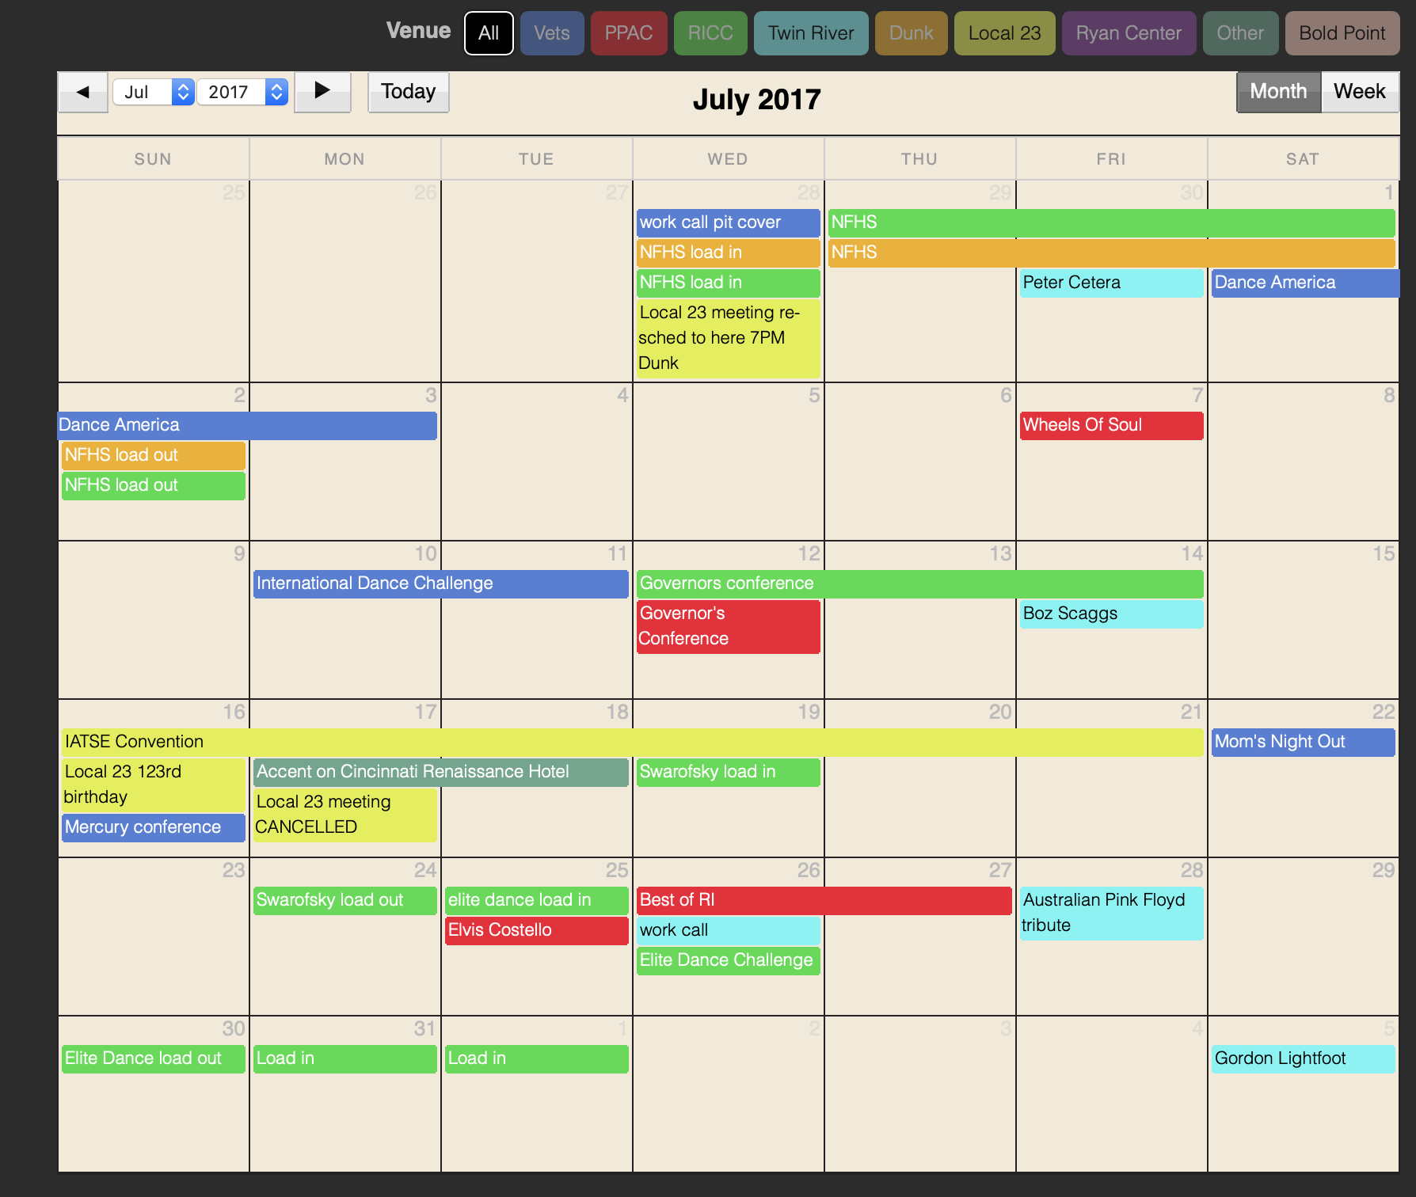The height and width of the screenshot is (1197, 1416).
Task: Go to previous month using left arrow
Action: click(82, 92)
